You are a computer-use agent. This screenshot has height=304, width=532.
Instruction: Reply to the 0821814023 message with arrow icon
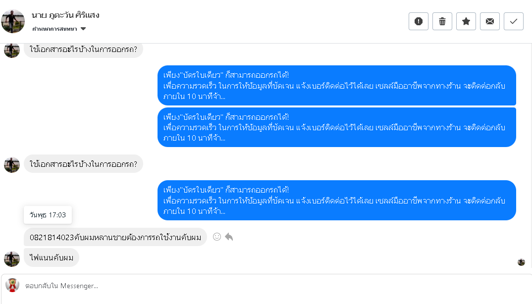pyautogui.click(x=229, y=237)
